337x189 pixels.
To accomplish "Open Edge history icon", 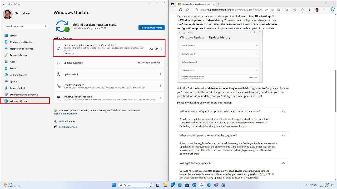I will tap(302, 10).
